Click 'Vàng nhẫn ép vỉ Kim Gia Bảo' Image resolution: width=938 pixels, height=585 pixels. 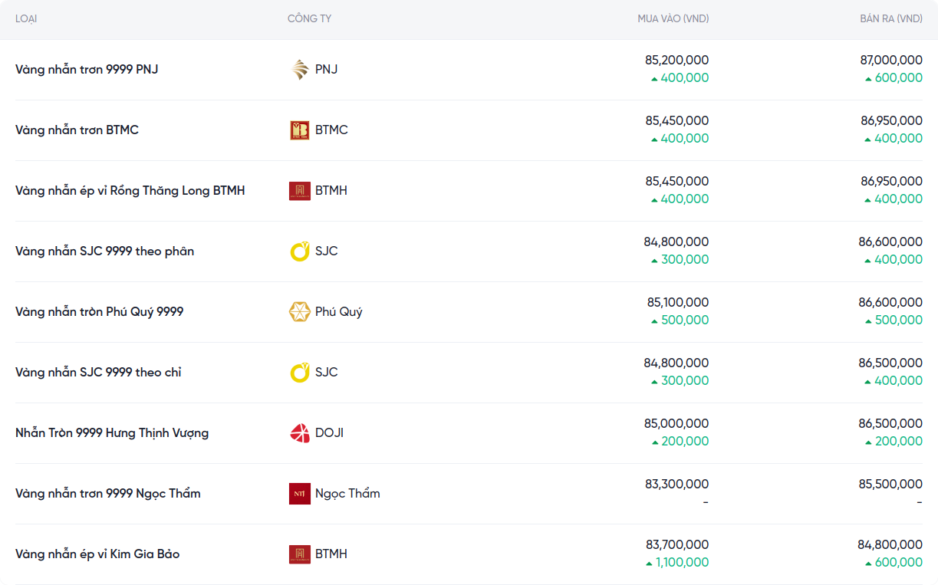(97, 554)
